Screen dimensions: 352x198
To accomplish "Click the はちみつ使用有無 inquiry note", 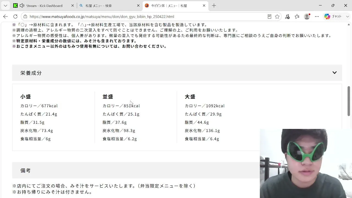I will [x=90, y=46].
